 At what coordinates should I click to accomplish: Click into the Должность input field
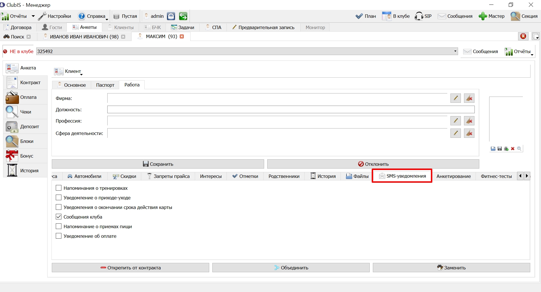(x=291, y=110)
